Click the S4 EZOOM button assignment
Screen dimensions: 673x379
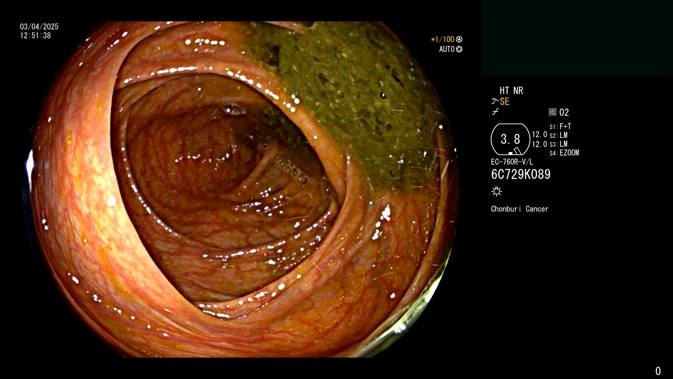click(564, 153)
